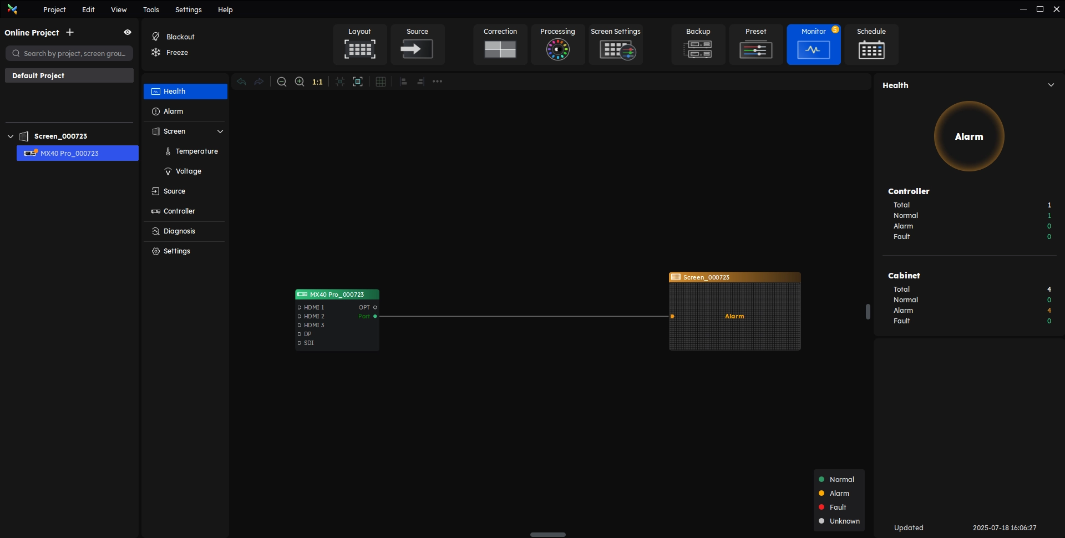The width and height of the screenshot is (1065, 538).
Task: Click the zoom in magnifier icon
Action: pyautogui.click(x=300, y=82)
